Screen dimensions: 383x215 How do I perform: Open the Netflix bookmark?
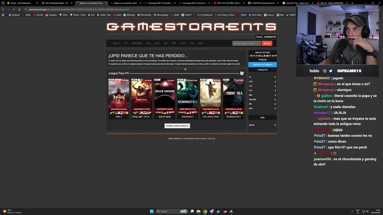point(242,15)
